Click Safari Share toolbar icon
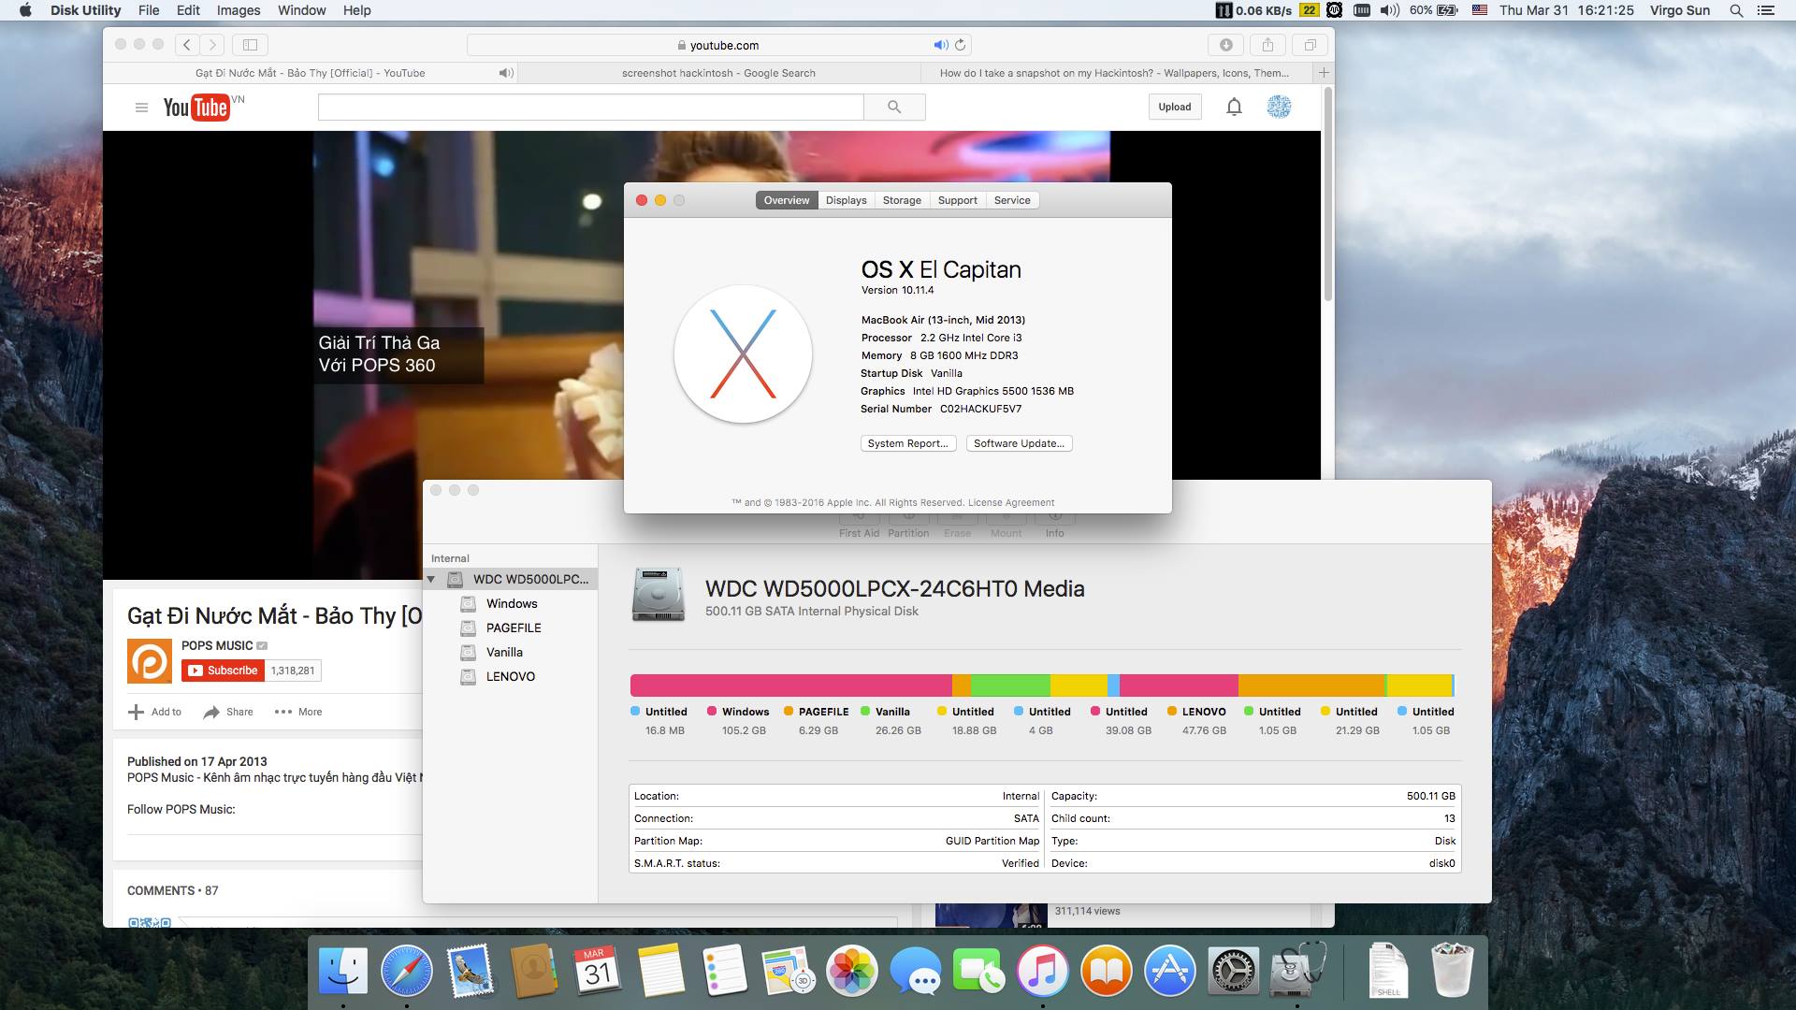1796x1010 pixels. tap(1267, 45)
